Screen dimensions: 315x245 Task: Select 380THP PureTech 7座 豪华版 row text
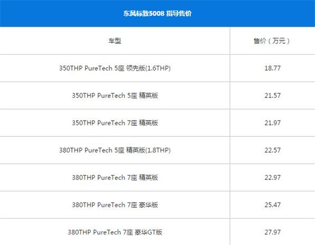pyautogui.click(x=114, y=205)
